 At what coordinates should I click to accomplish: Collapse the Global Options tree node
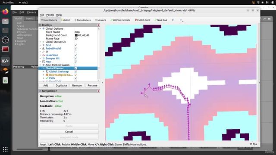tap(40, 29)
